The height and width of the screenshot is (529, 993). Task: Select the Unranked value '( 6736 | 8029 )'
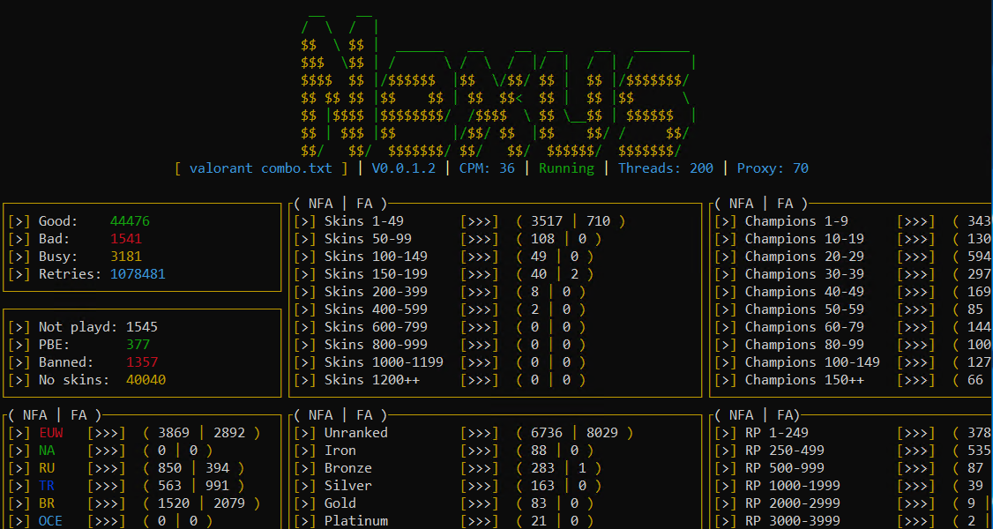[x=574, y=434]
